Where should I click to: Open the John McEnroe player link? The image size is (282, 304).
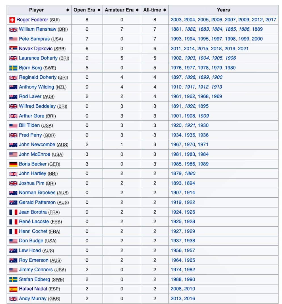[35, 154]
